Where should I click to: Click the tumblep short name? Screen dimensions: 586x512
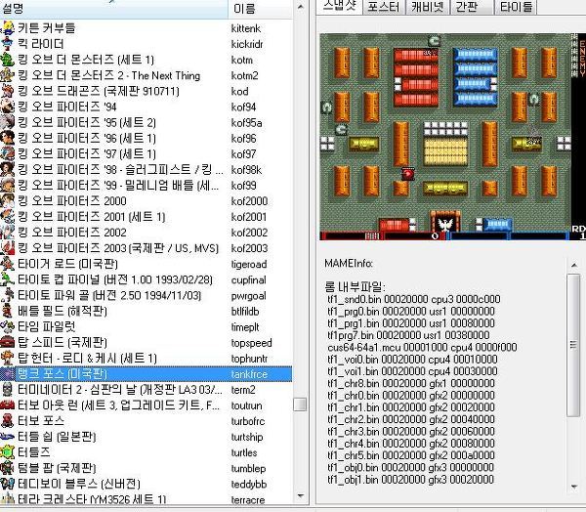click(x=248, y=469)
